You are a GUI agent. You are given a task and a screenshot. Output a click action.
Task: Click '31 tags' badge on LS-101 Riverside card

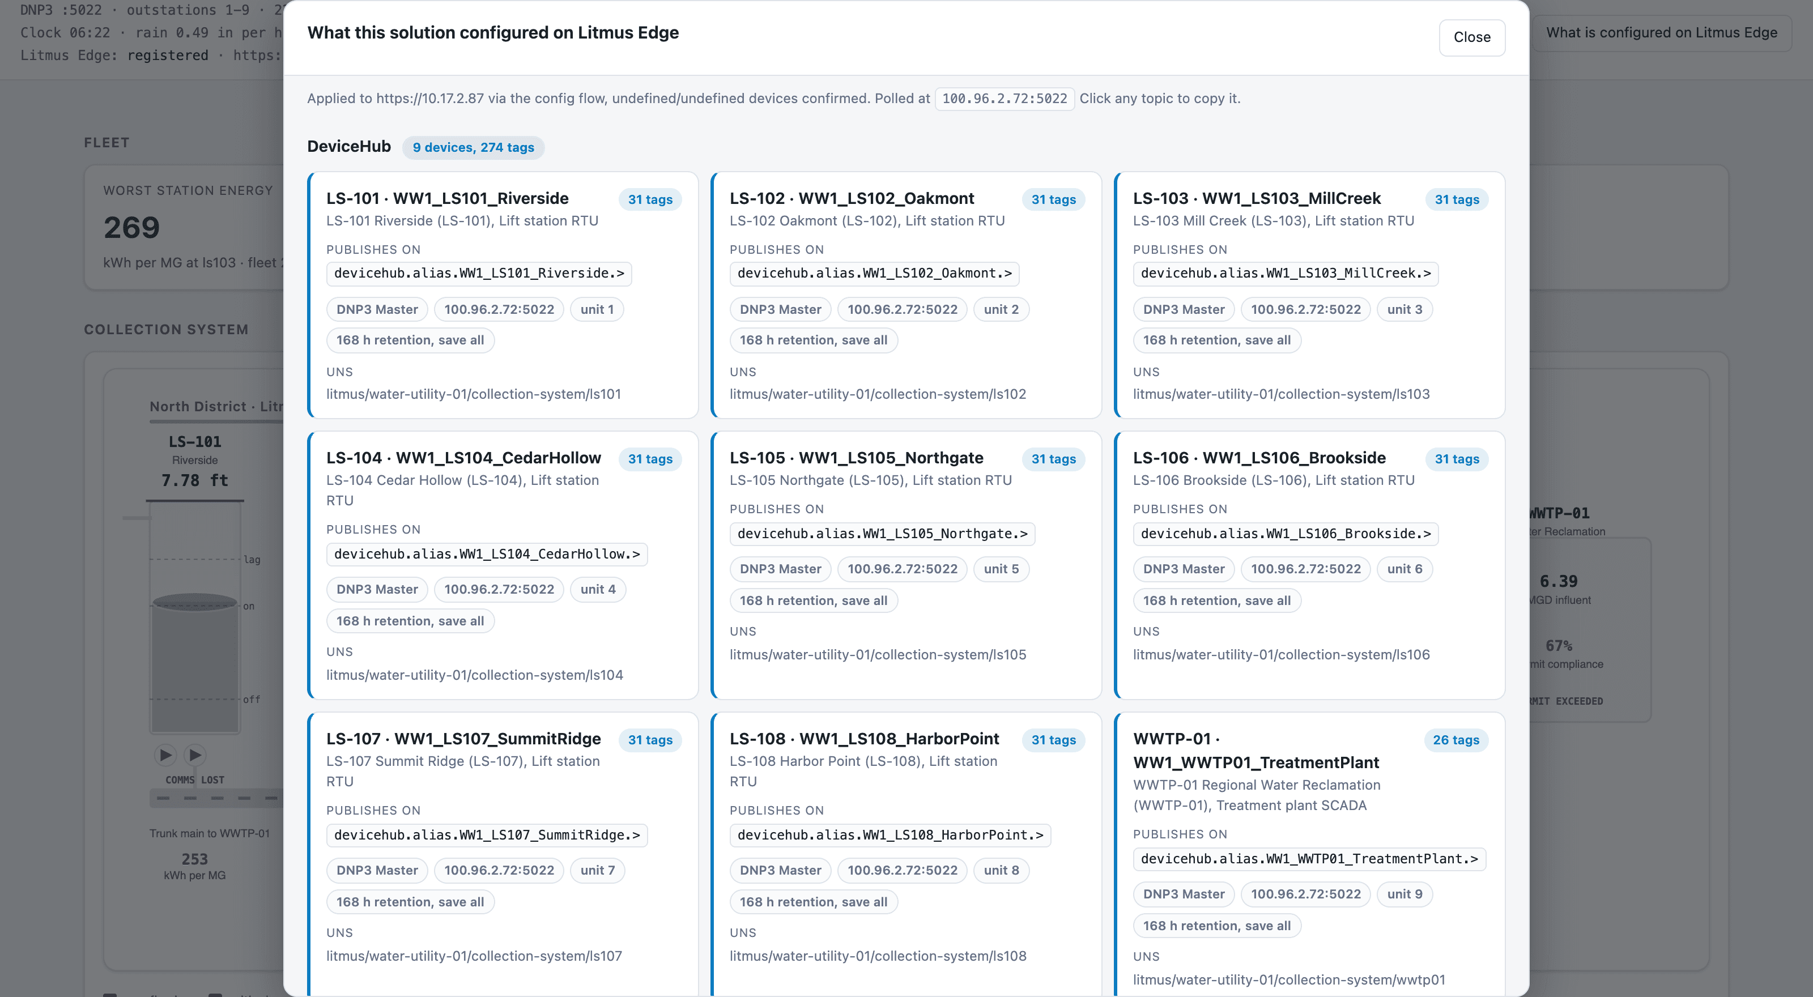point(650,199)
